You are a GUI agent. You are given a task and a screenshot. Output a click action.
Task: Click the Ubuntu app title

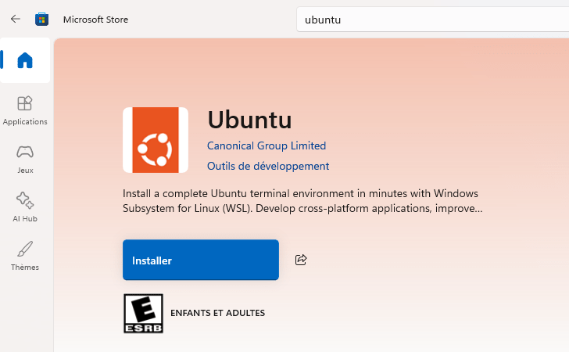click(x=249, y=119)
